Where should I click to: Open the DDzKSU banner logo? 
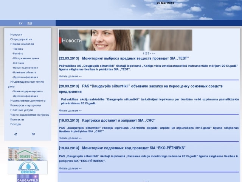(x=28, y=154)
